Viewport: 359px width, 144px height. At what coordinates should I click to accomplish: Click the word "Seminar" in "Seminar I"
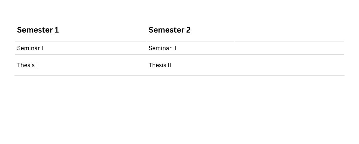point(28,48)
